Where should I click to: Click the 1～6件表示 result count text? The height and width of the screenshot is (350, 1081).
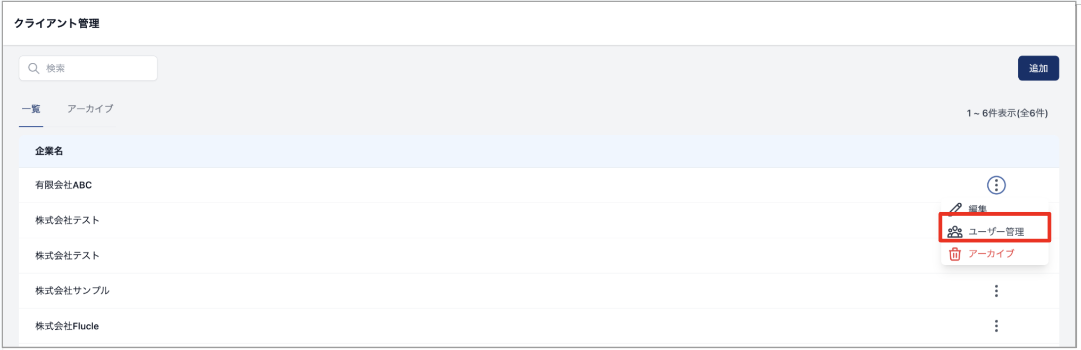pyautogui.click(x=1007, y=113)
